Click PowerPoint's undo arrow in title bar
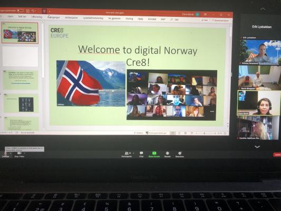 coord(33,11)
